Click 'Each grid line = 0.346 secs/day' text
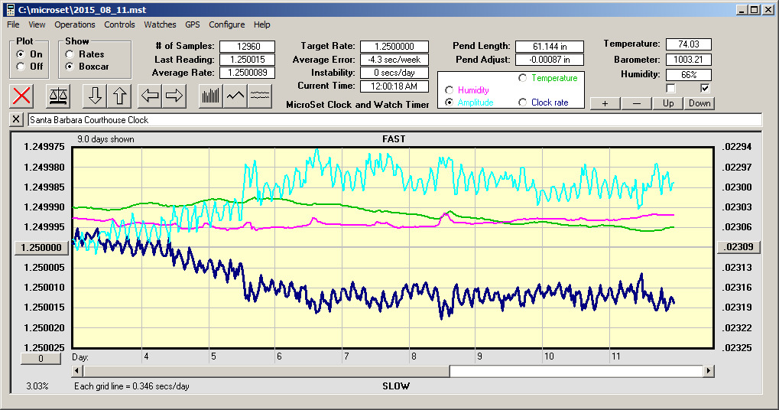The image size is (779, 410). click(131, 386)
